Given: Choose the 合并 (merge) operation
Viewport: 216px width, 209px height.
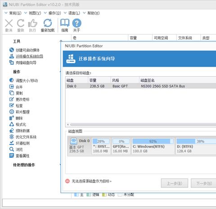Looking at the screenshot, I should pos(19,87).
